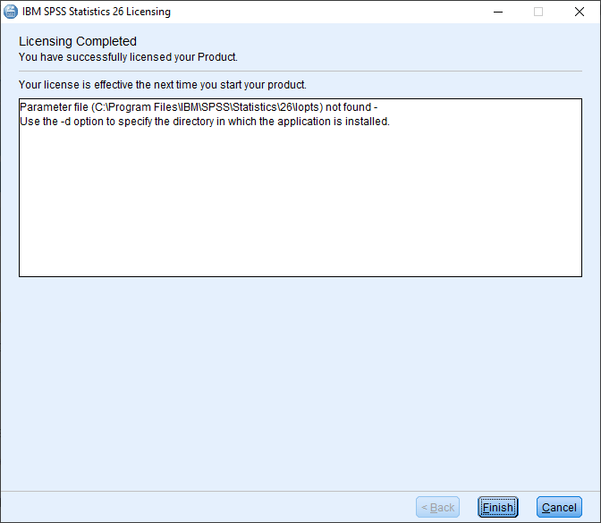Finish the licensing wizard

(497, 507)
